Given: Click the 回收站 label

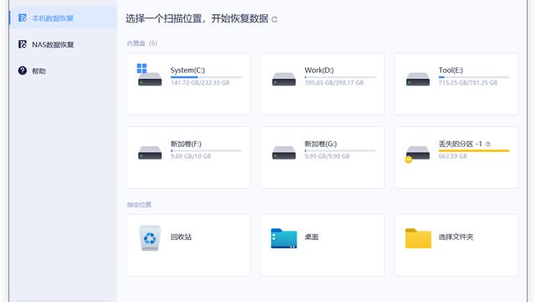Looking at the screenshot, I should coord(181,237).
